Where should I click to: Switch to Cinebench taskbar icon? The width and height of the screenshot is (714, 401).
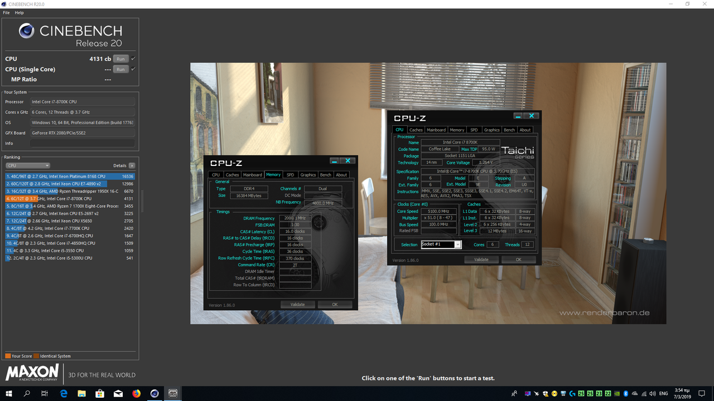point(155,394)
